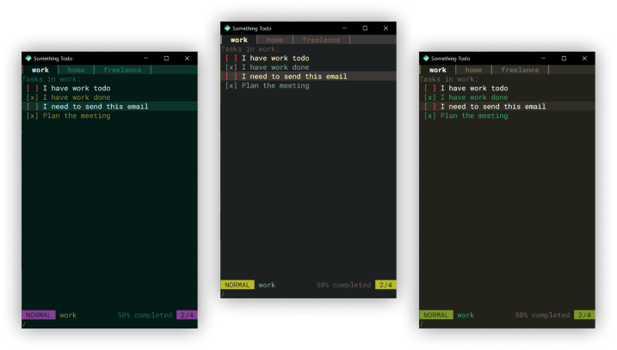Click the 2/4 counter in the right olive window
The width and height of the screenshot is (617, 350).
[x=584, y=315]
